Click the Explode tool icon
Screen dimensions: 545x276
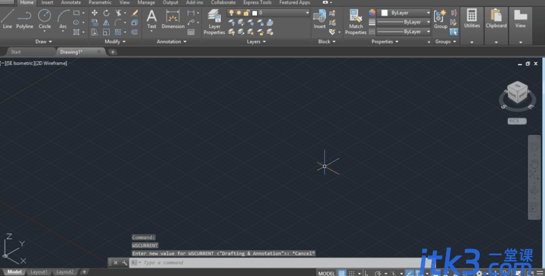click(x=135, y=22)
